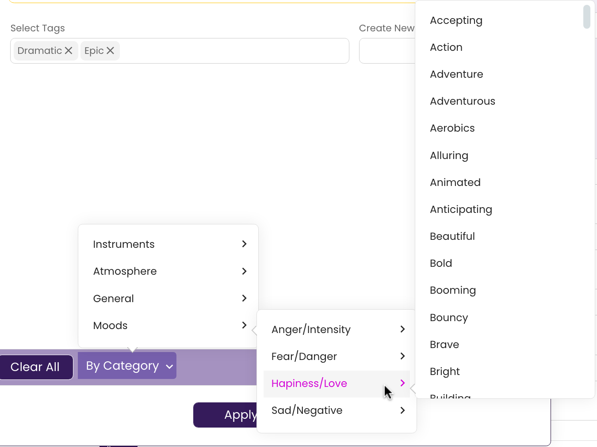Open the Fear/Danger submenu arrow
This screenshot has height=447, width=597.
(x=402, y=356)
